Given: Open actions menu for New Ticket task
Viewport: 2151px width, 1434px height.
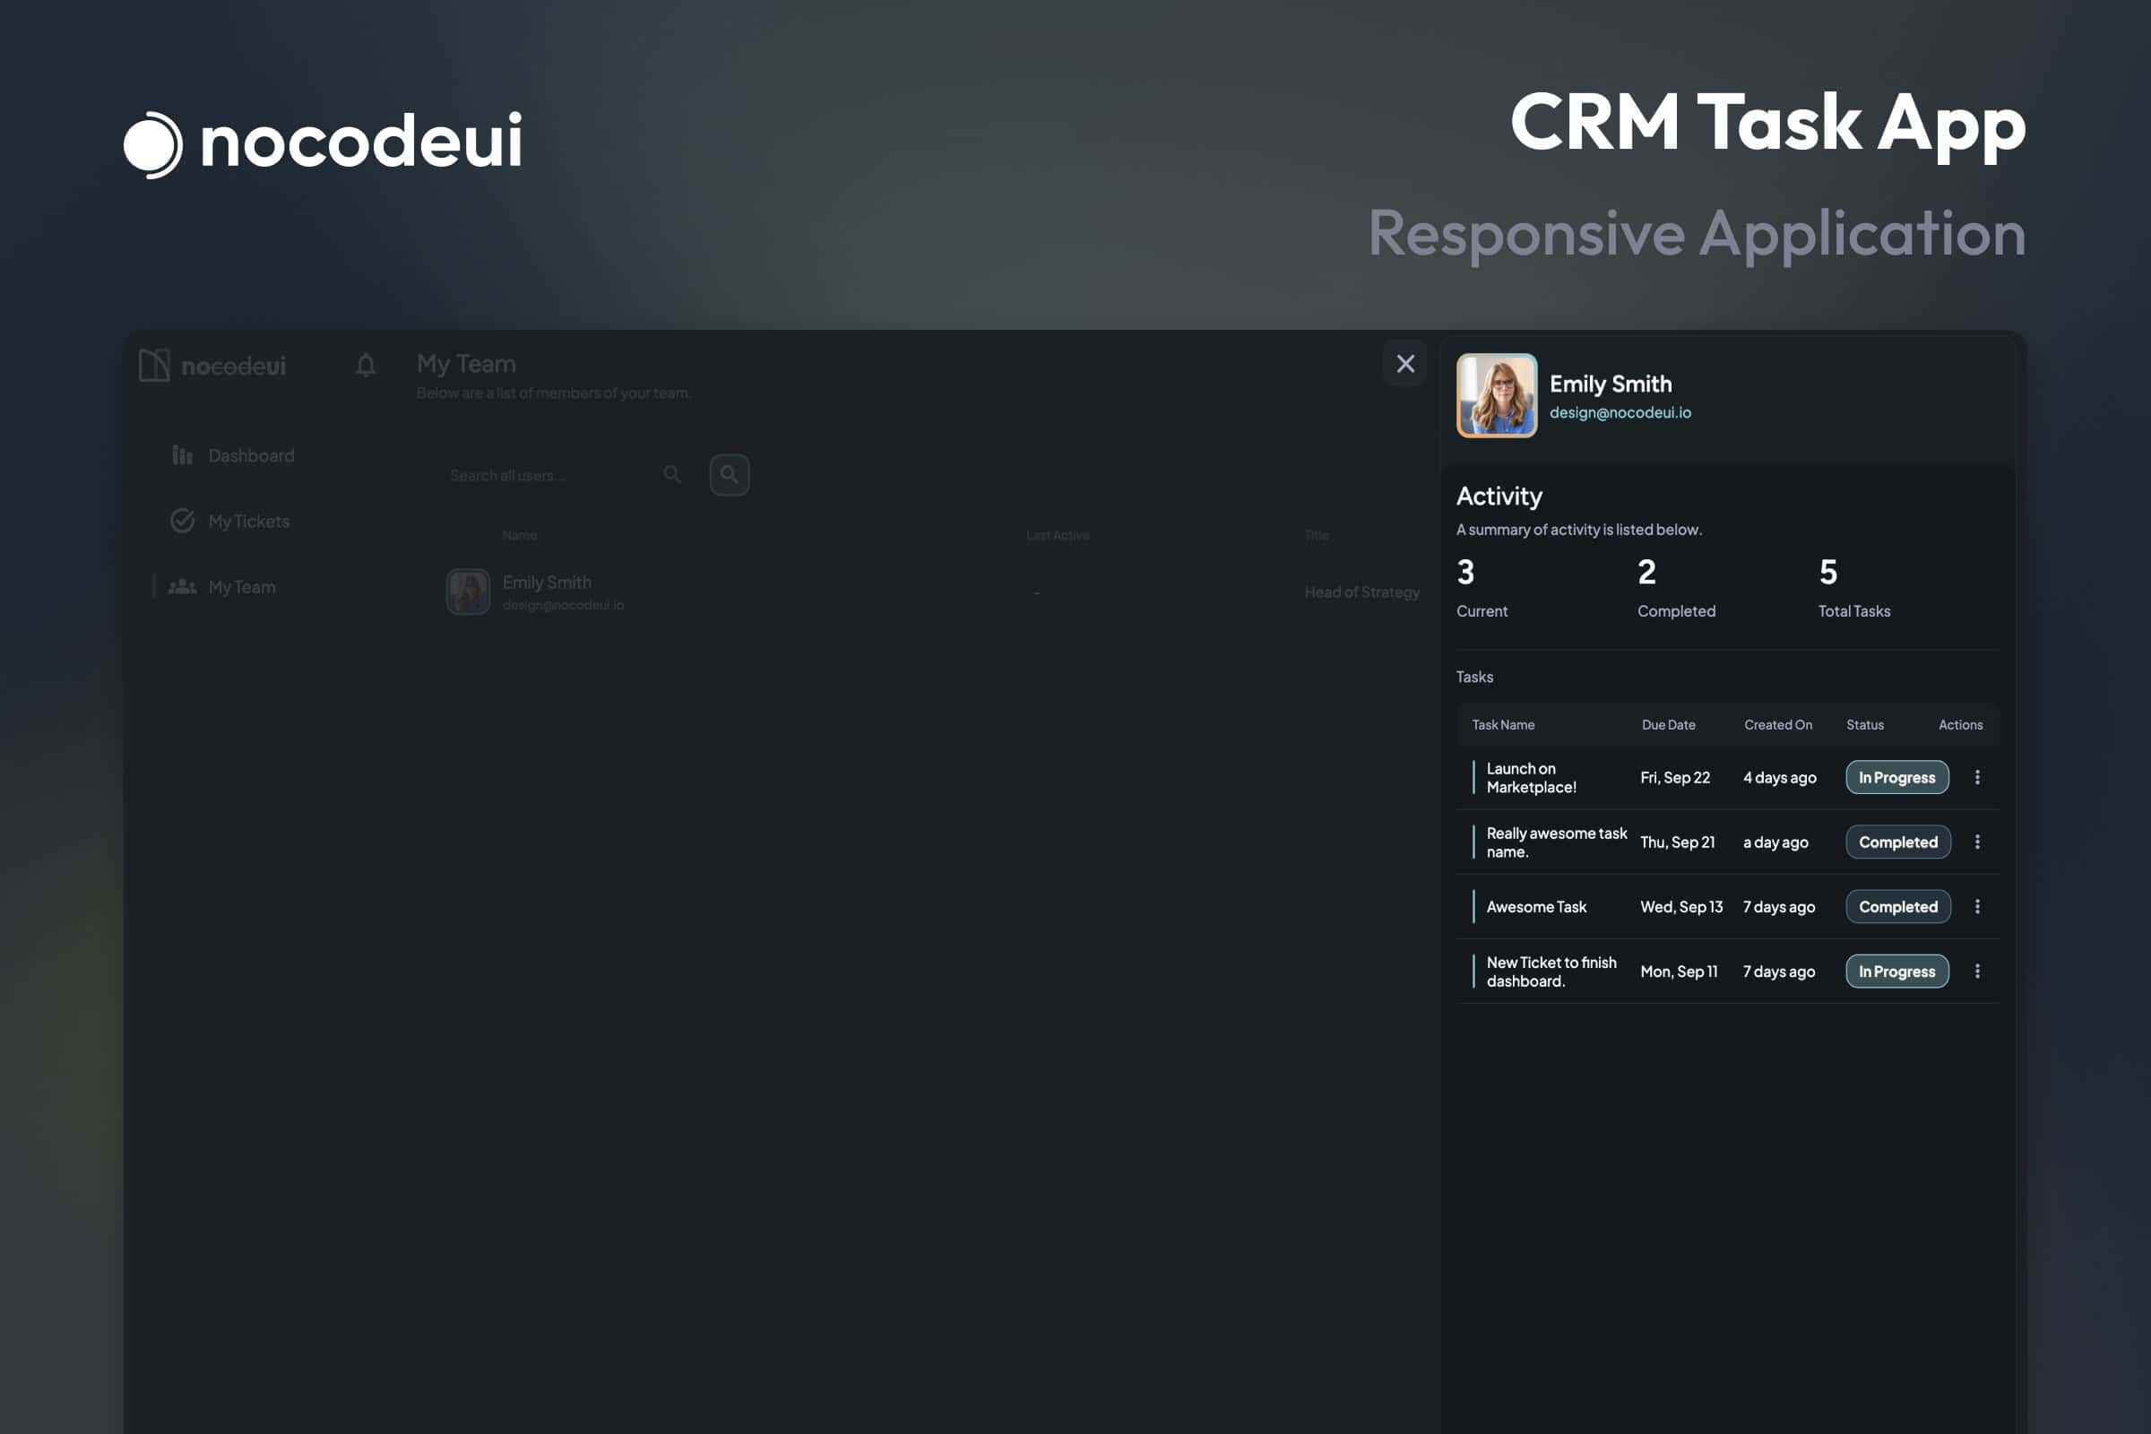Looking at the screenshot, I should coord(1976,972).
